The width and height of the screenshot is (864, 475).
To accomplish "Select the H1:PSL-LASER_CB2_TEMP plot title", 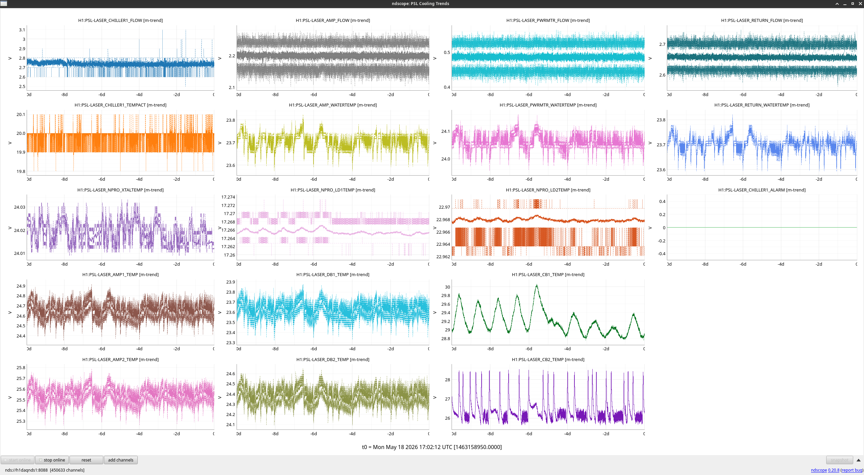I will (548, 360).
